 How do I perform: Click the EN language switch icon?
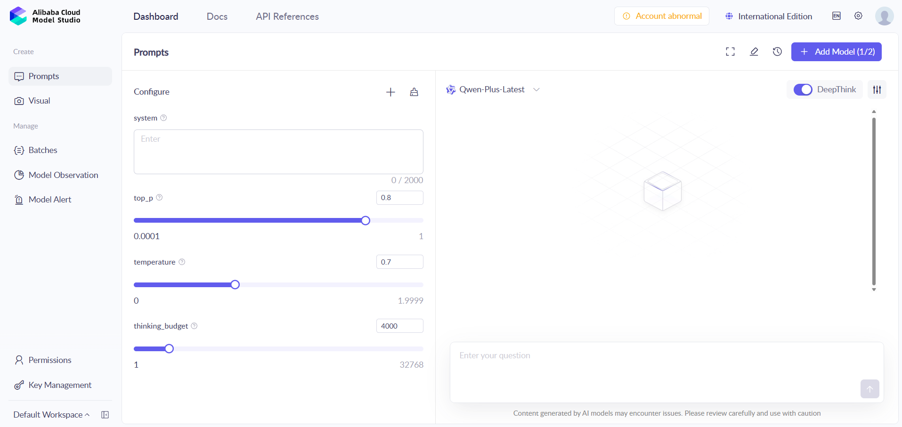(836, 16)
